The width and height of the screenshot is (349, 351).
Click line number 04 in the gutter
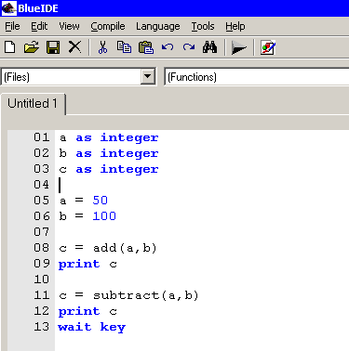[42, 185]
